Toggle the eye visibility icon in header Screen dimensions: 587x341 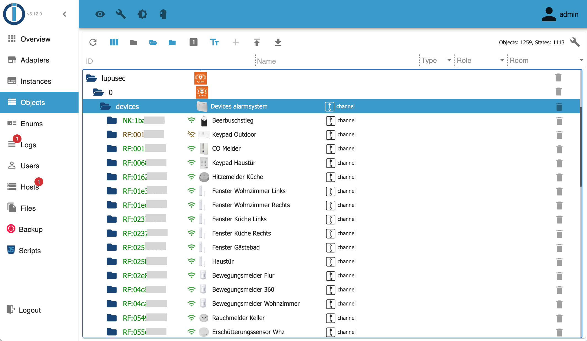pos(100,14)
